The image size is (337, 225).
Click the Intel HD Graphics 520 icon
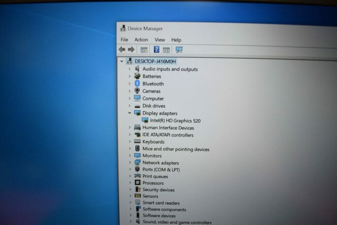click(x=145, y=120)
